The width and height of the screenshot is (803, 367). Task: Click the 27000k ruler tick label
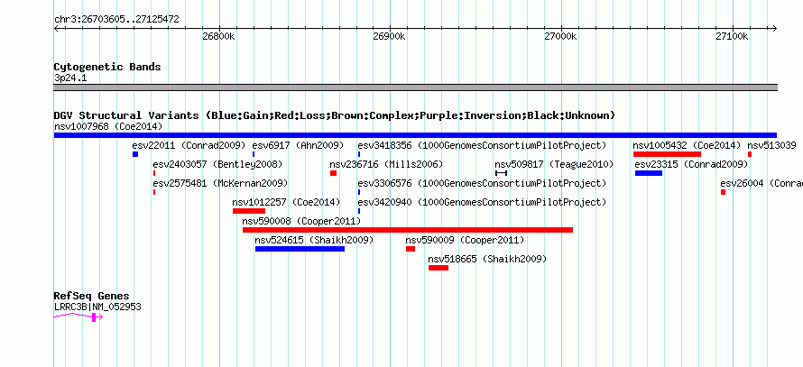point(561,37)
